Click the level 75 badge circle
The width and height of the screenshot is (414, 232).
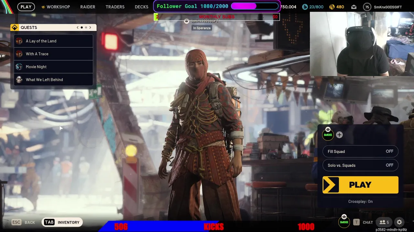coord(367,7)
